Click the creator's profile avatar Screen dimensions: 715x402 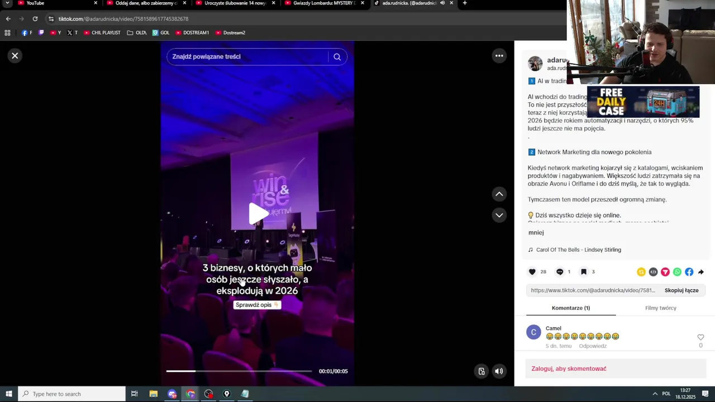(x=535, y=64)
